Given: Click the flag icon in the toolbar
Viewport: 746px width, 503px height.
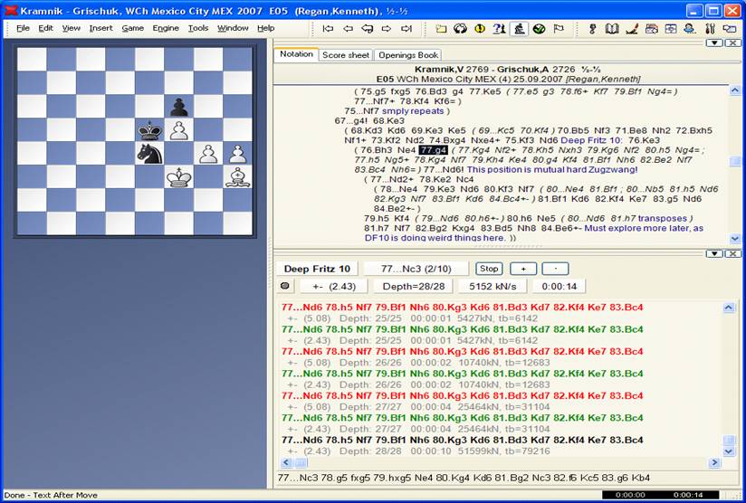Looking at the screenshot, I should [559, 29].
